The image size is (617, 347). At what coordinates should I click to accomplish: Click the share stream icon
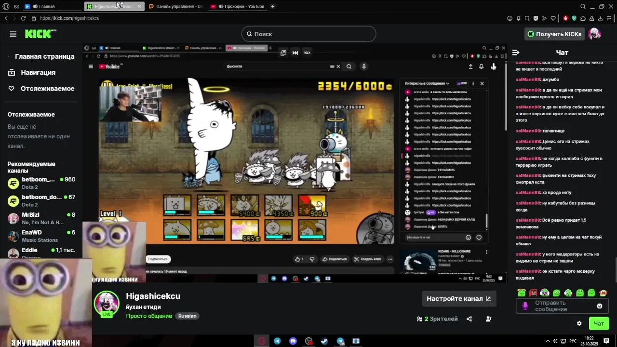(469, 319)
